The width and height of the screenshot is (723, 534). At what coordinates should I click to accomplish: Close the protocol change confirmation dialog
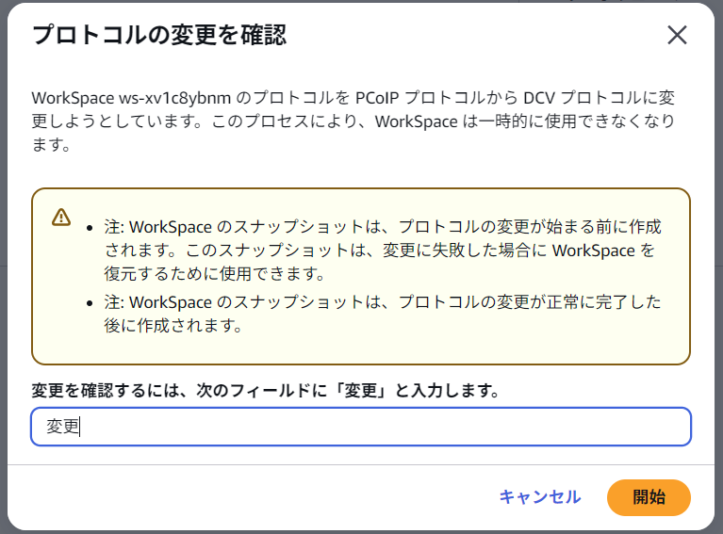pos(677,35)
